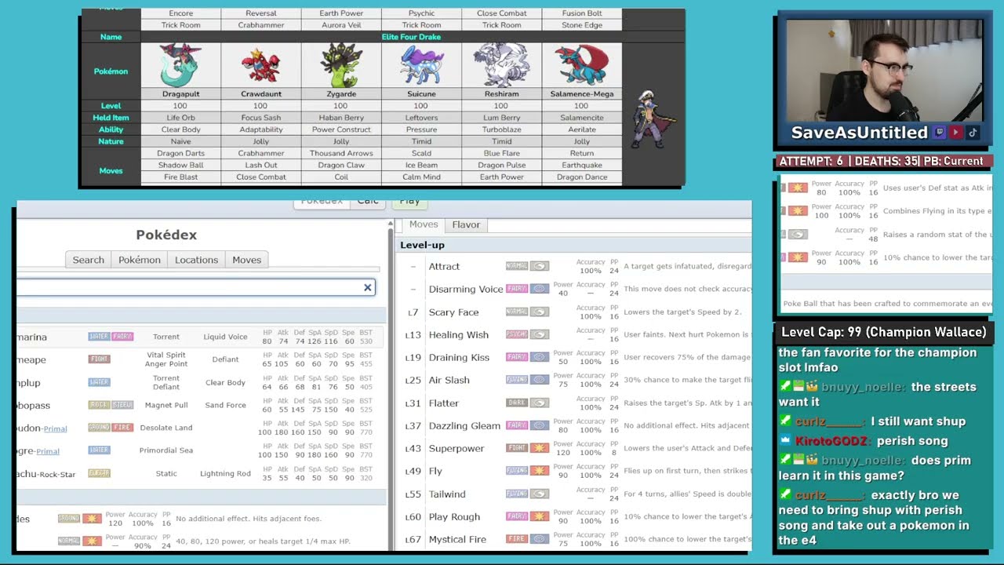Click the Mystical Fire move name
Image resolution: width=1004 pixels, height=565 pixels.
(457, 539)
